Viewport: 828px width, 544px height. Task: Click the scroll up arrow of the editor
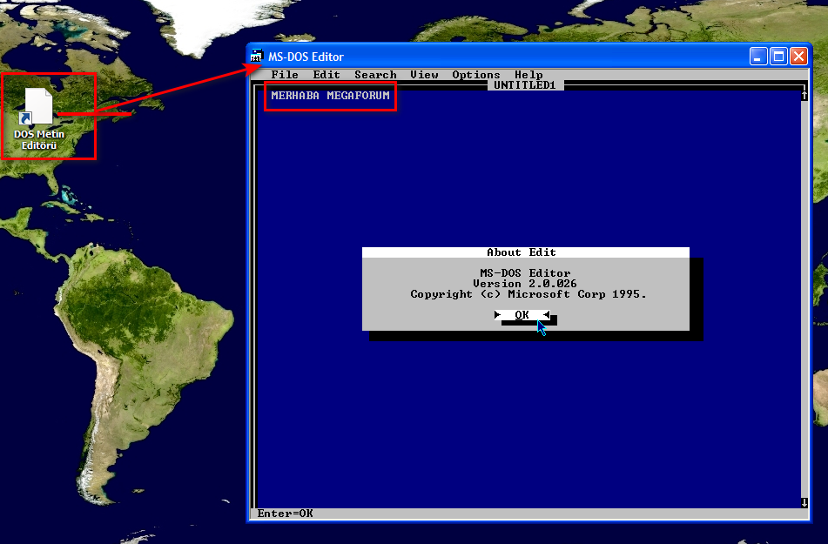[804, 96]
